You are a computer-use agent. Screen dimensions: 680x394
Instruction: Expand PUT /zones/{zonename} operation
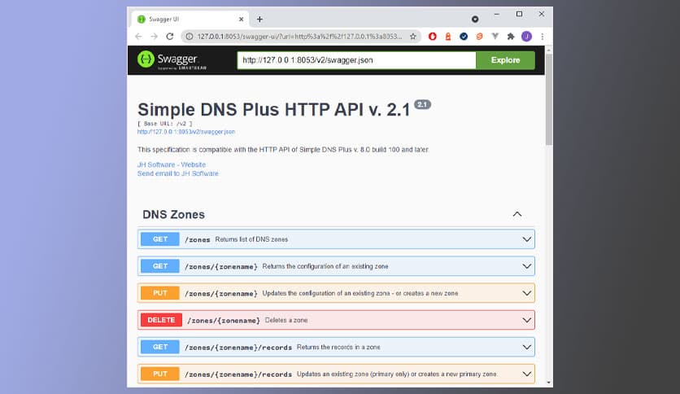click(x=336, y=293)
